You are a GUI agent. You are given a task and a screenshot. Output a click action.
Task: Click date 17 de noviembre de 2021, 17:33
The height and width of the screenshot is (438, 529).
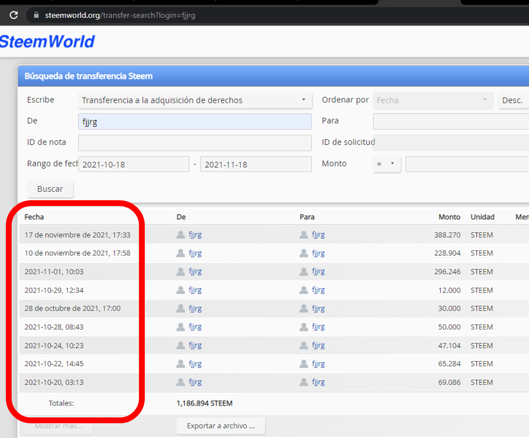(x=77, y=235)
